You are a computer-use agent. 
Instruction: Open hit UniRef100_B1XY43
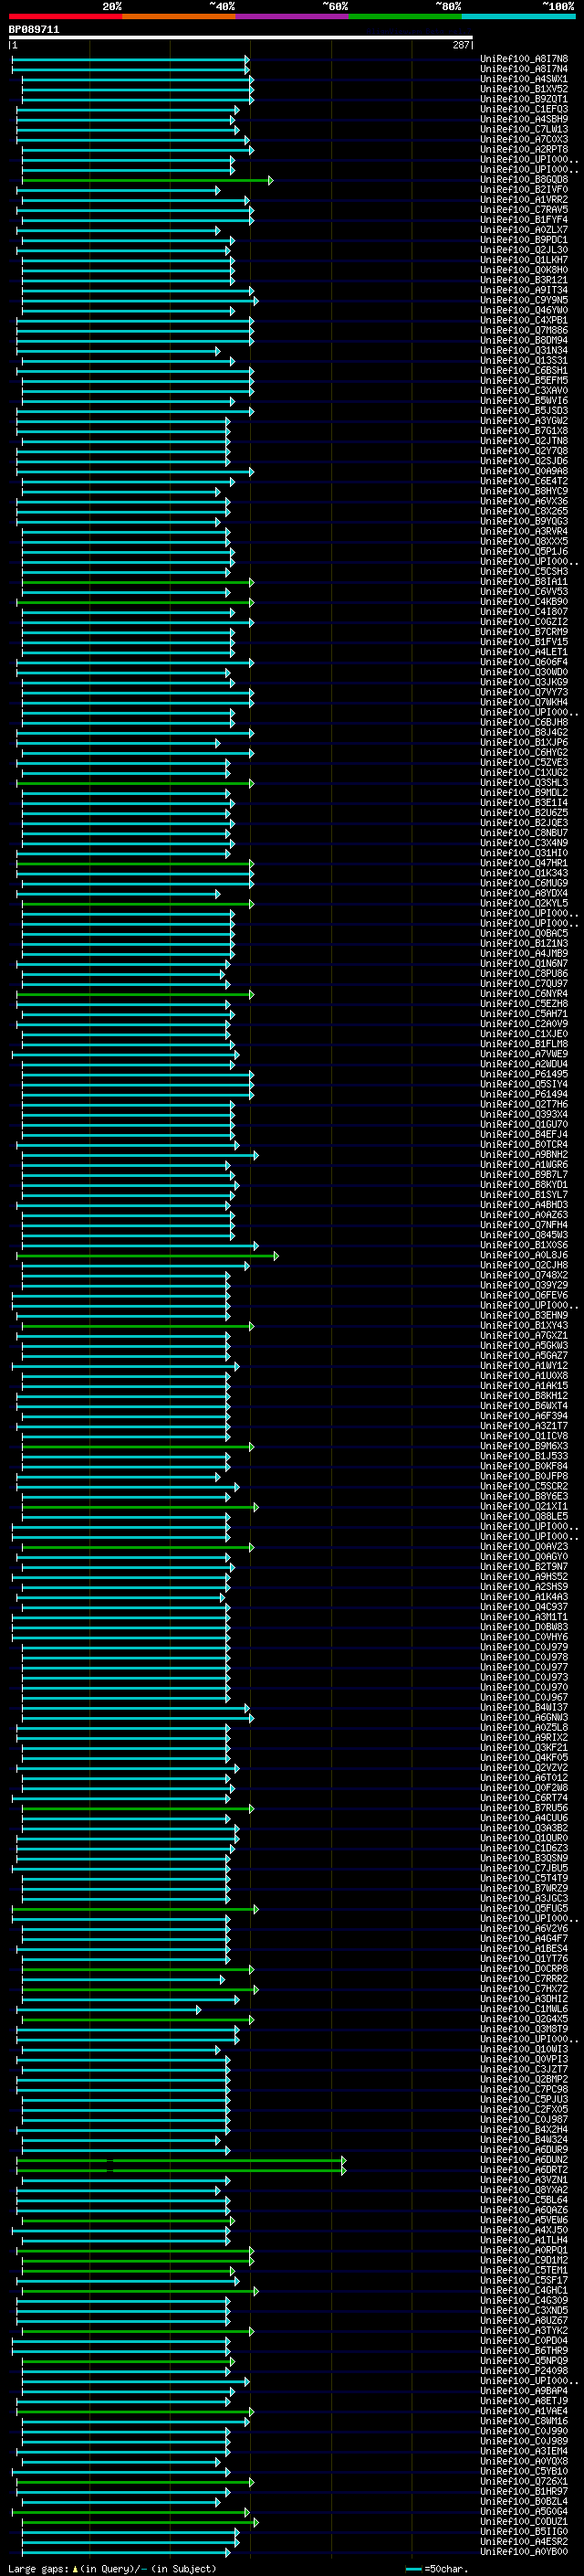tap(524, 1326)
